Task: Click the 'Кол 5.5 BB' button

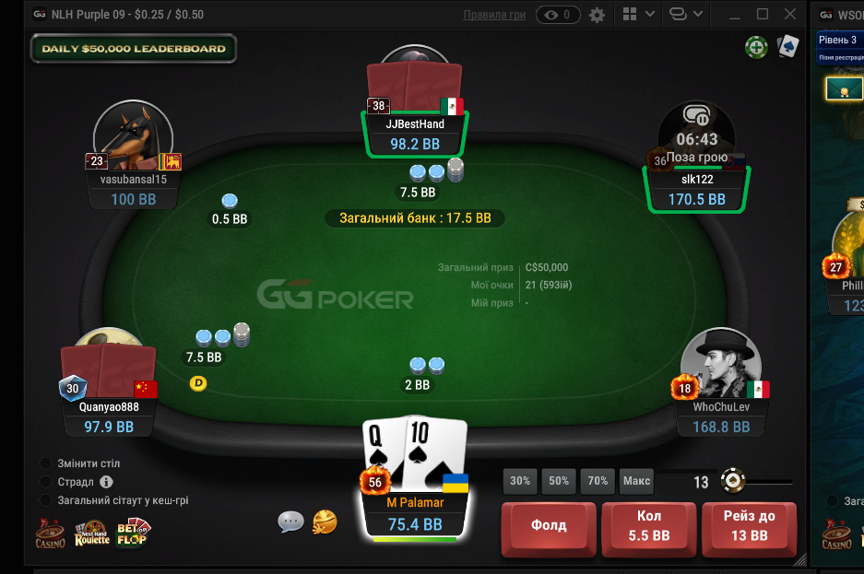Action: click(x=649, y=525)
